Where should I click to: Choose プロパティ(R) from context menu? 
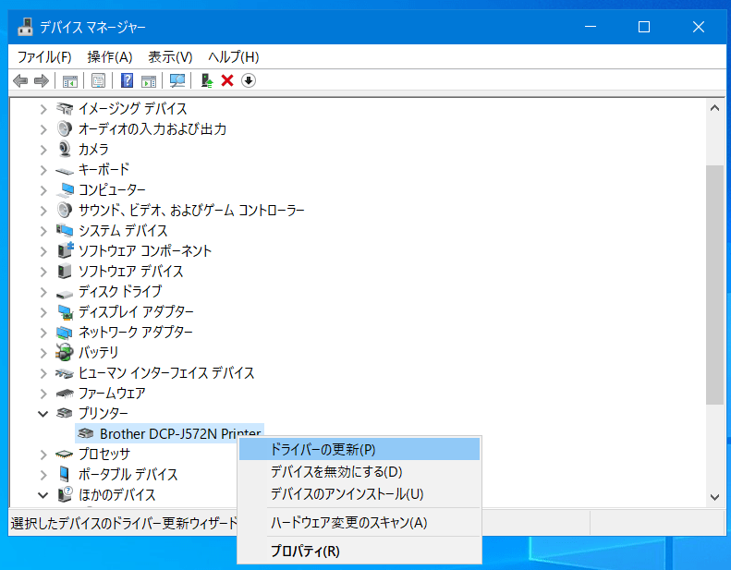[359, 551]
